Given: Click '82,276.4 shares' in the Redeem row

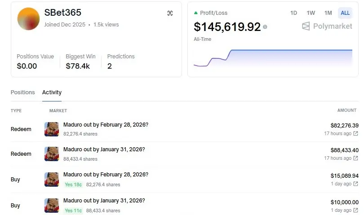Looking at the screenshot, I should point(80,134).
